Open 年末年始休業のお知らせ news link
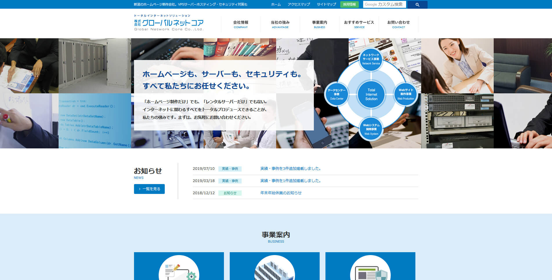552x280 pixels. [281, 193]
